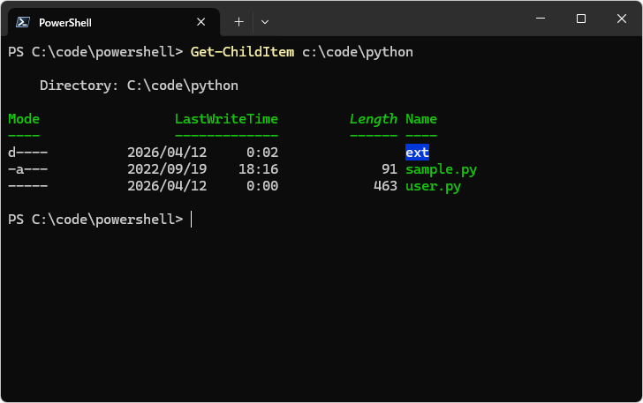
Task: Click the Name column header
Action: [421, 119]
